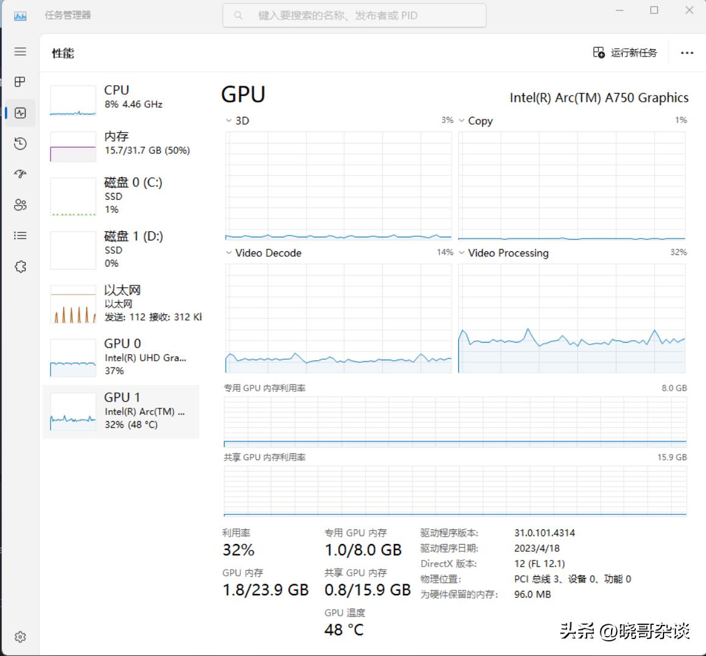Click the 专用 GPU 内存利用率 graph
Image resolution: width=706 pixels, height=656 pixels.
point(455,422)
